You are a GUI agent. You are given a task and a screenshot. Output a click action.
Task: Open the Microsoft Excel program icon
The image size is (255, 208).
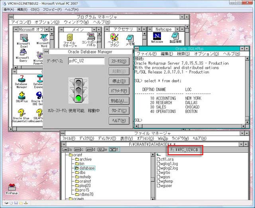point(24,41)
